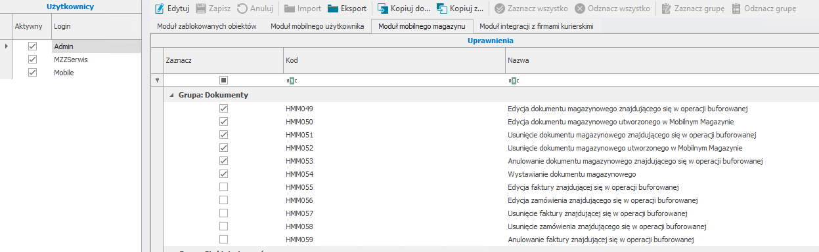This screenshot has width=819, height=252.
Task: Select the Mobile login row
Action: point(96,73)
